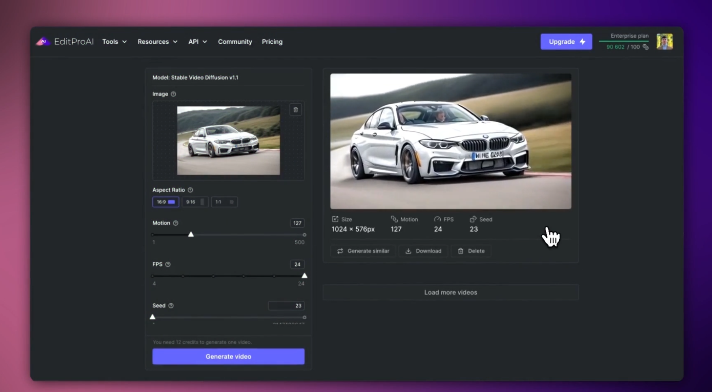Click the Upgrade button
This screenshot has height=392, width=712.
(x=566, y=41)
